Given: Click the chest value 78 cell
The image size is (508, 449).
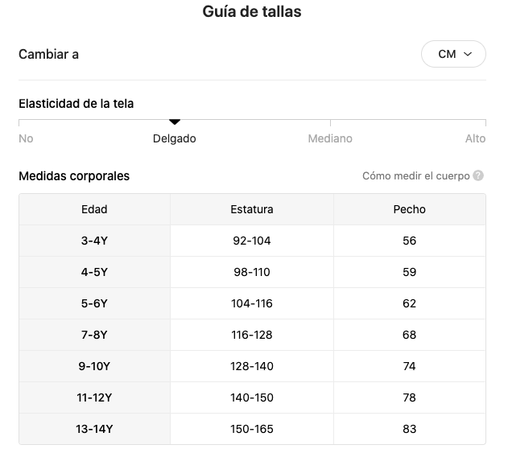Looking at the screenshot, I should click(410, 398).
